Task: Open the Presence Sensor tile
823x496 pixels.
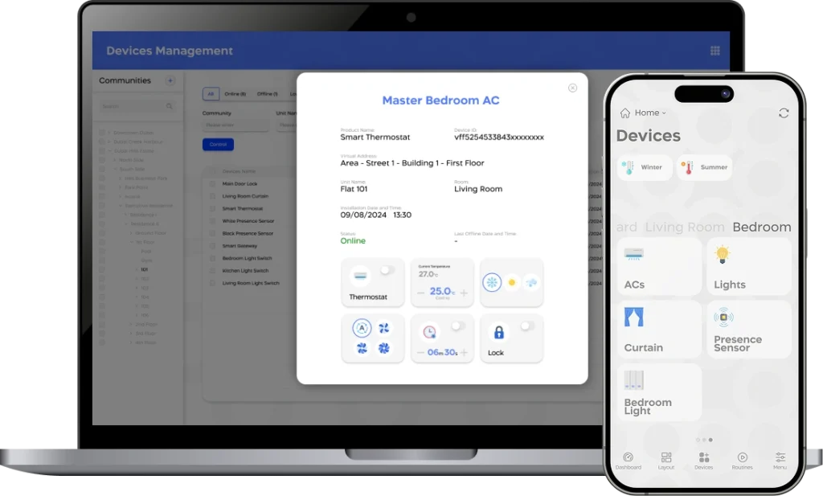Action: click(748, 330)
